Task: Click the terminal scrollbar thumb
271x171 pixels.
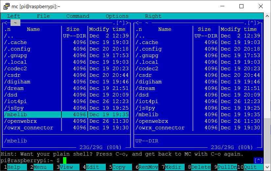Action: pyautogui.click(x=267, y=141)
